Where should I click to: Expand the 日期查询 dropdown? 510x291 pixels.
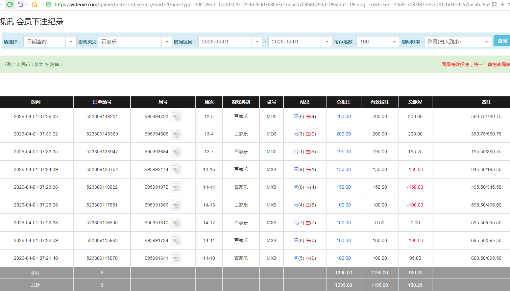pos(71,42)
